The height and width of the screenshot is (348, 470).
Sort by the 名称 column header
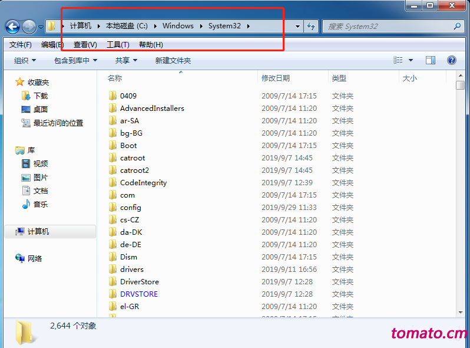point(115,78)
